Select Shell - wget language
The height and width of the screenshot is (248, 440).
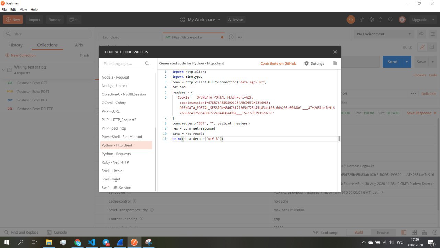point(126,179)
